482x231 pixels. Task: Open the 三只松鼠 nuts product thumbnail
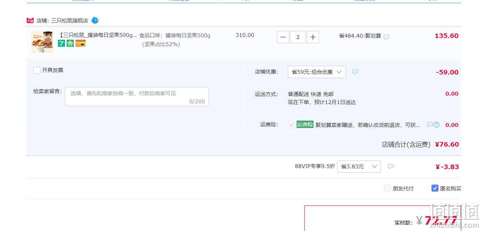(x=42, y=42)
